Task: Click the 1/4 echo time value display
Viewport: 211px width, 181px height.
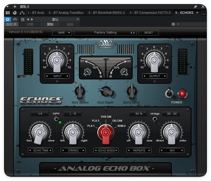Action: click(40, 114)
